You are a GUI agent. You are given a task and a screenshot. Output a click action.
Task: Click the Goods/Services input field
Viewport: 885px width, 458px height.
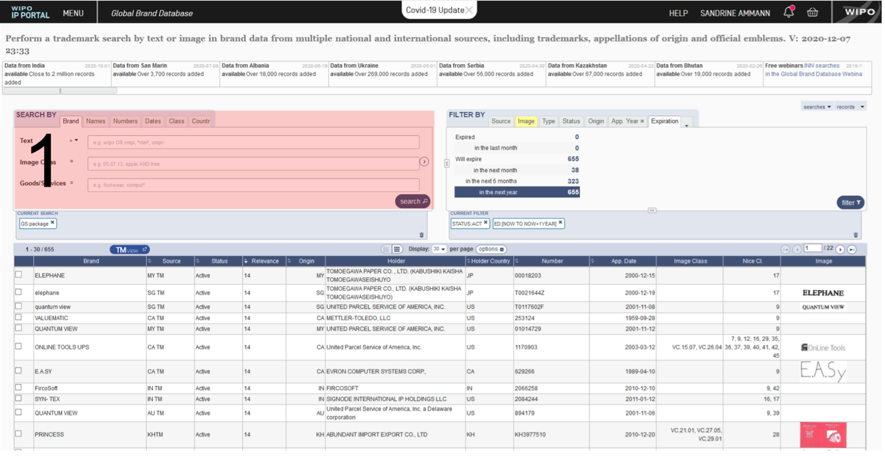254,185
